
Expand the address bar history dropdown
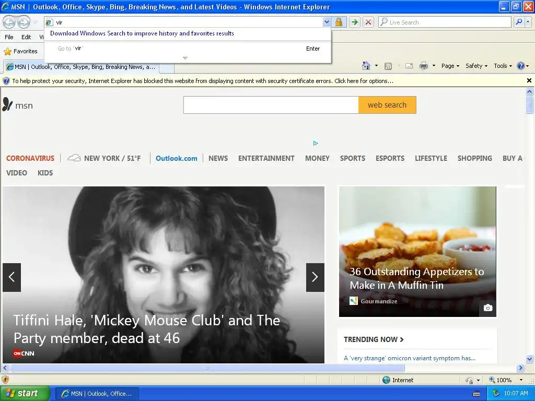click(x=327, y=22)
